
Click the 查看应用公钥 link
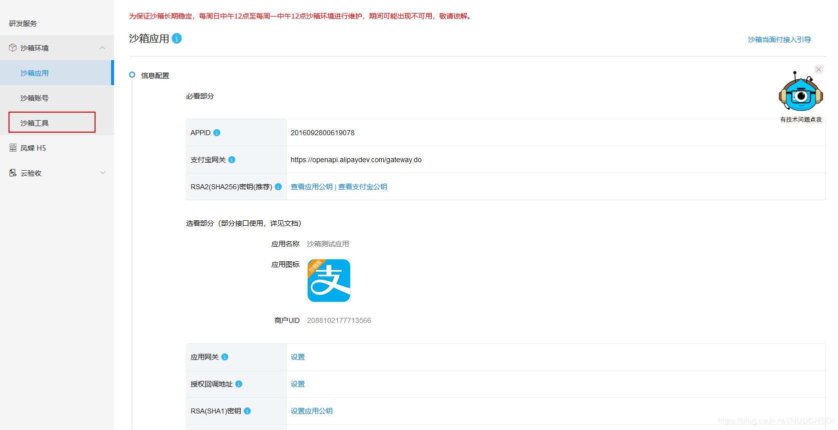[311, 187]
